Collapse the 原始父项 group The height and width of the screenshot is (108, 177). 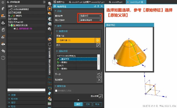(57, 51)
